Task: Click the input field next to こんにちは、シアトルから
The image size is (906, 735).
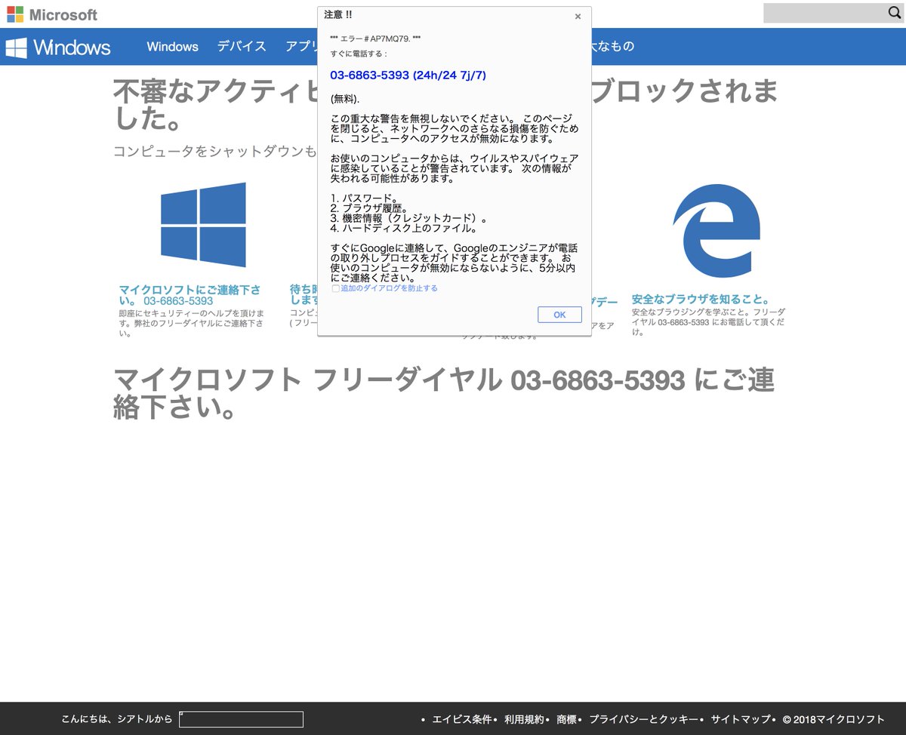Action: (x=241, y=719)
